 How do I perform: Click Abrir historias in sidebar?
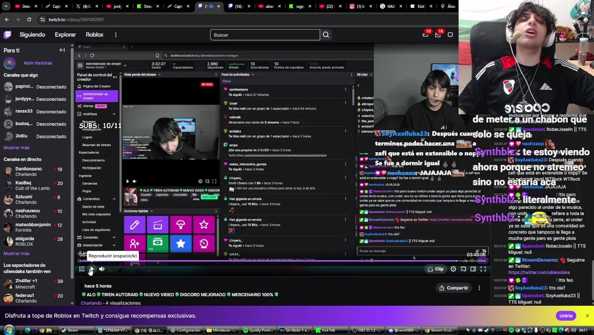click(38, 63)
